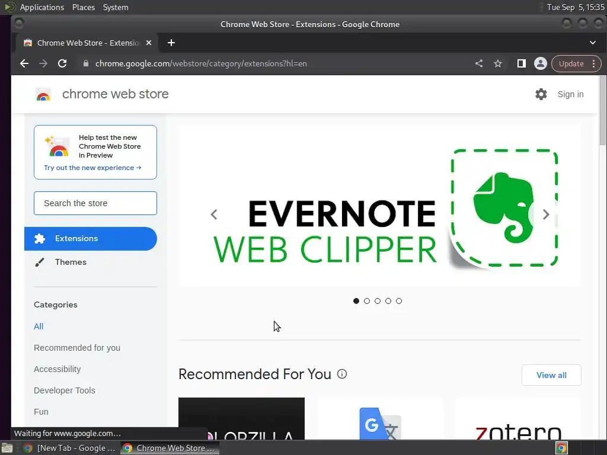Click the lock icon in address bar
607x455 pixels.
86,63
